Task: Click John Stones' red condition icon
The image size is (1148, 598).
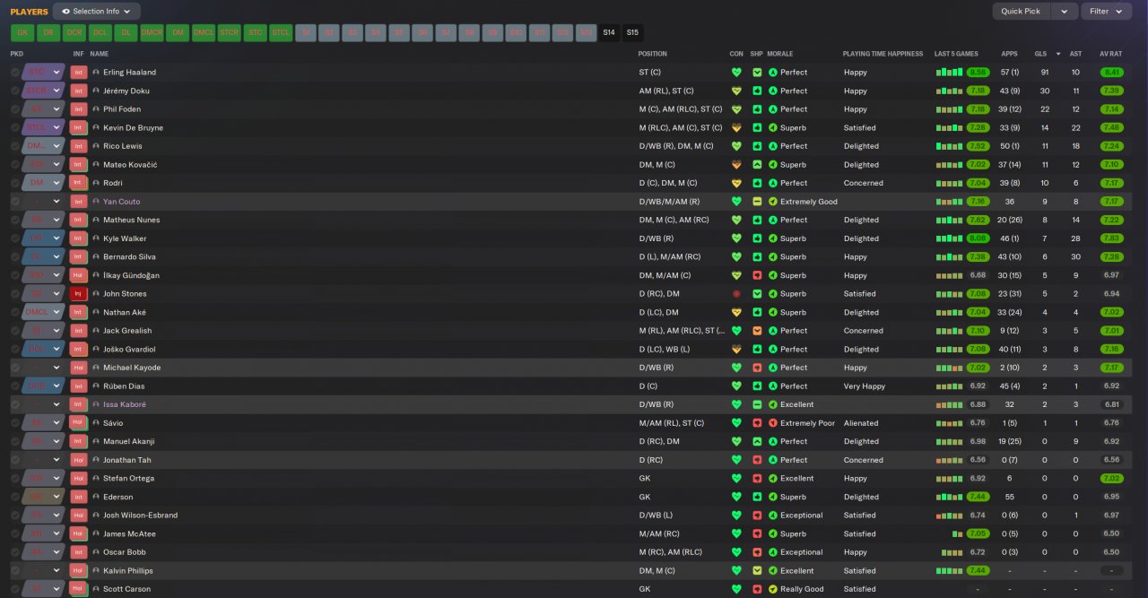Action: (736, 293)
